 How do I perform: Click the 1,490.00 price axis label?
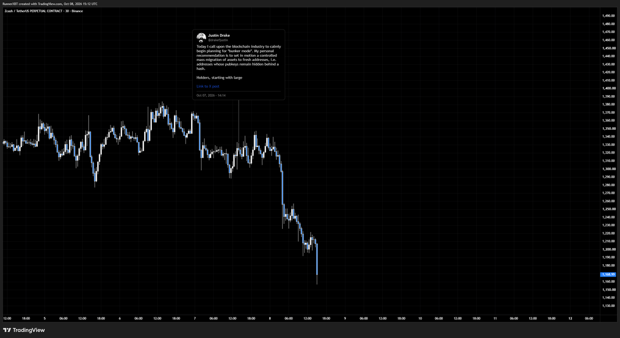tap(608, 16)
